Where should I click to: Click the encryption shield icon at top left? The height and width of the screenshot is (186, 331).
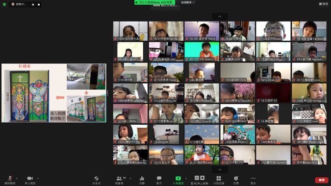[4, 4]
